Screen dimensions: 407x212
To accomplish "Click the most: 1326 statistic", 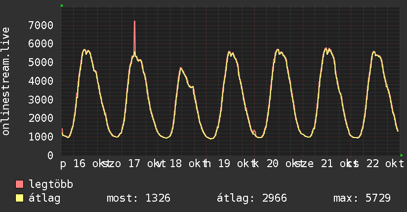I will [x=139, y=198].
